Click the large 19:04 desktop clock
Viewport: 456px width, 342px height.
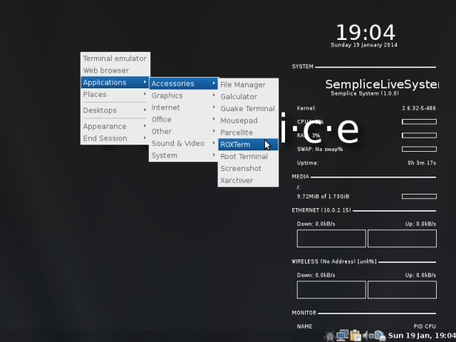(x=366, y=33)
